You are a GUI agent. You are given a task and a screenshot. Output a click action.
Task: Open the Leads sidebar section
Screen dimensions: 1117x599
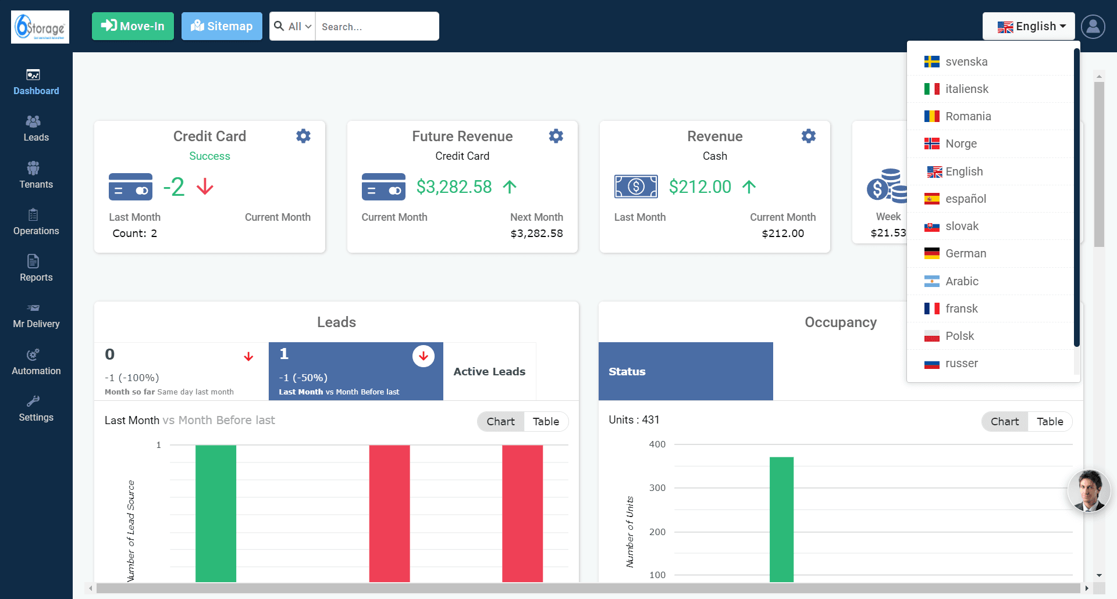[x=36, y=128]
